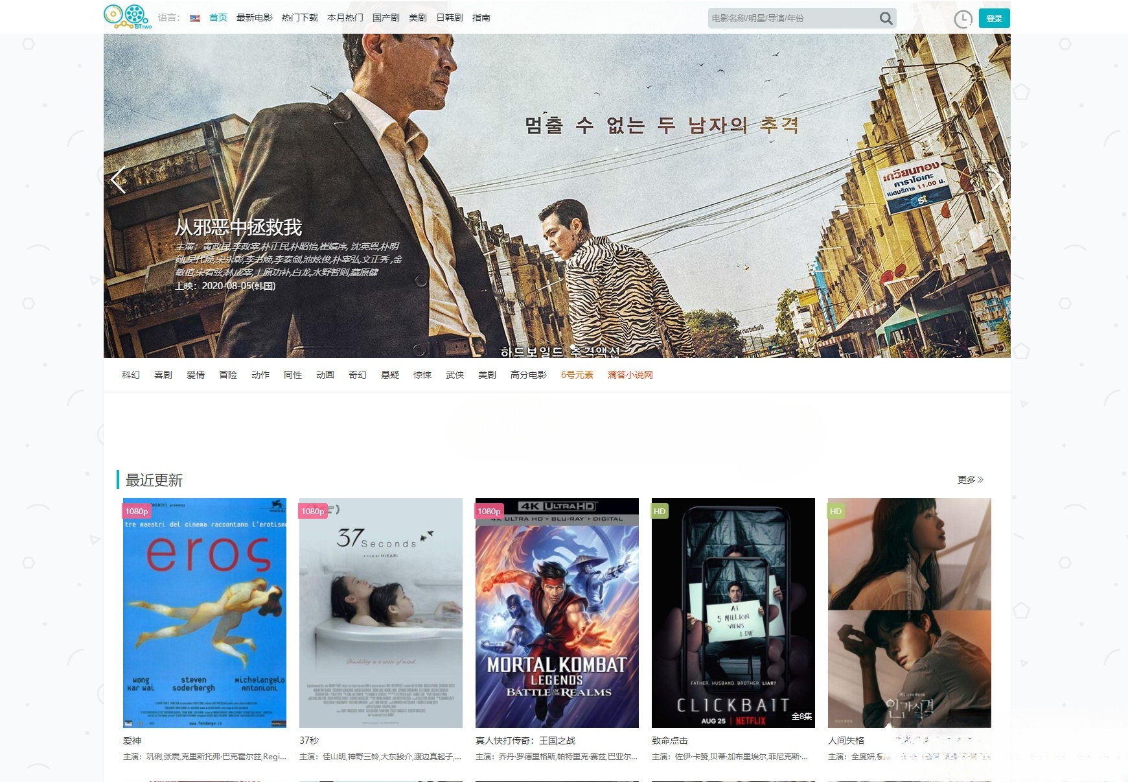The height and width of the screenshot is (782, 1128).
Task: Click the search magnifier icon
Action: pos(885,18)
